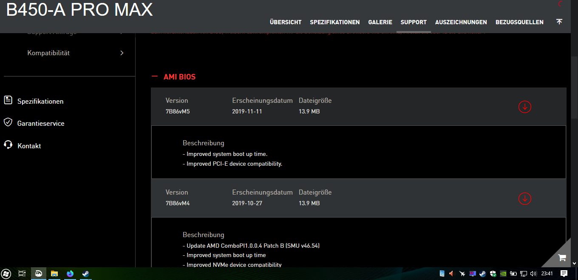
Task: Select version text 7B86vM4
Action: 178,203
